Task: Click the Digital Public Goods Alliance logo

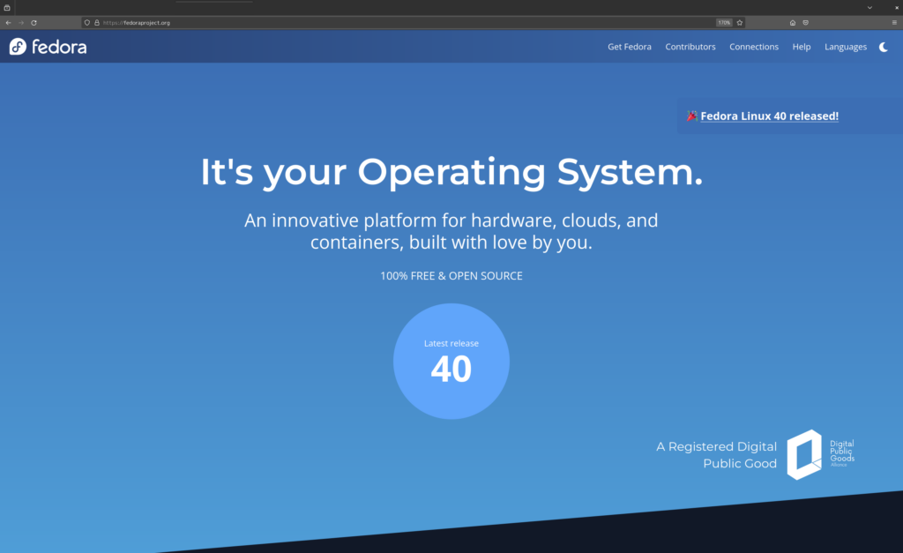Action: [x=821, y=454]
